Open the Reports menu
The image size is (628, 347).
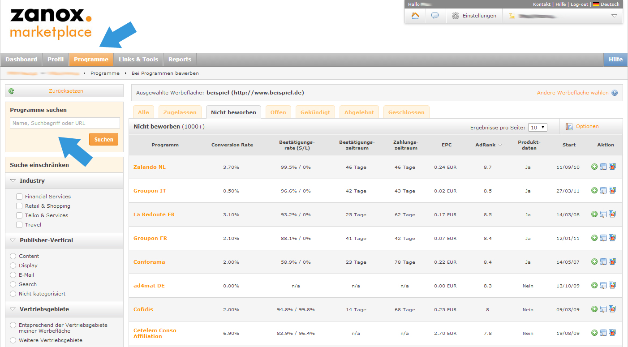pos(180,59)
